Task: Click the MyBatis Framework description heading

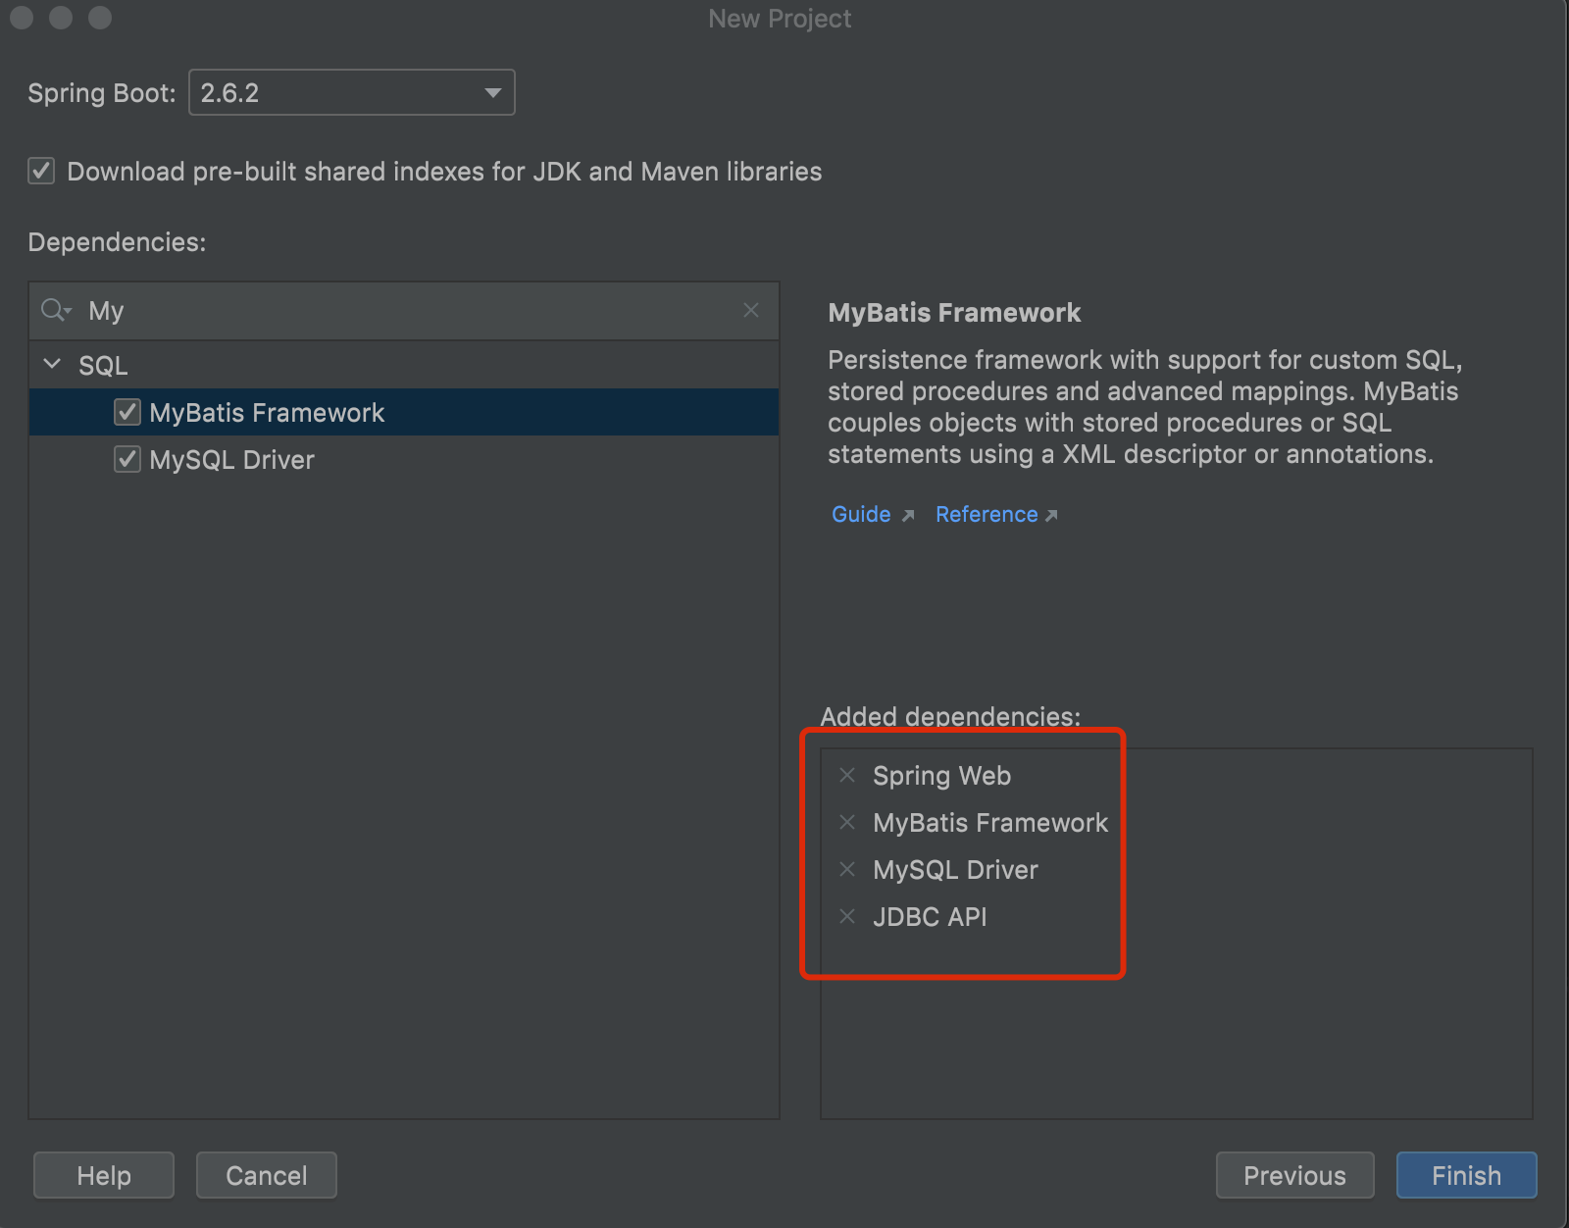Action: [x=954, y=312]
